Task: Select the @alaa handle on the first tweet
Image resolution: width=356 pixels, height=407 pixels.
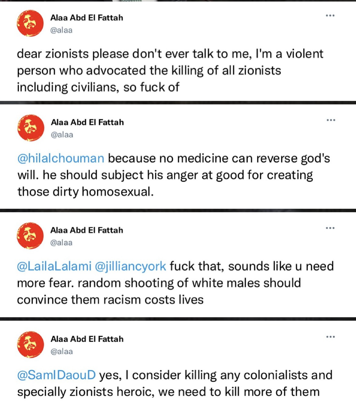Action: click(x=61, y=30)
